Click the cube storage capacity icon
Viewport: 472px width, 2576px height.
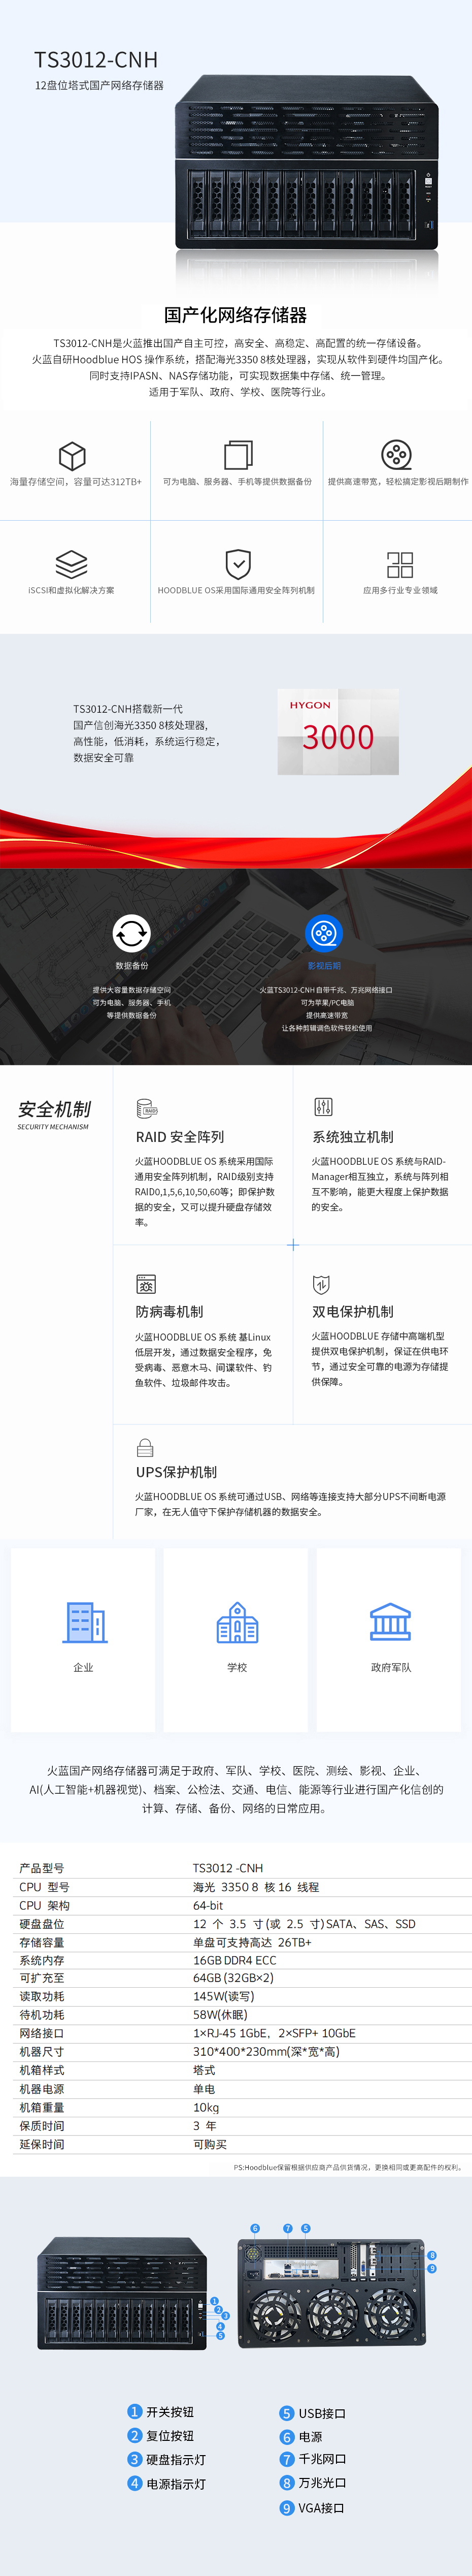point(72,456)
